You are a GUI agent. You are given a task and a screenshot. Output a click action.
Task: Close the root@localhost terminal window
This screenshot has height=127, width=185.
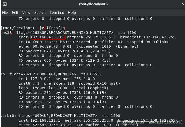183,4
